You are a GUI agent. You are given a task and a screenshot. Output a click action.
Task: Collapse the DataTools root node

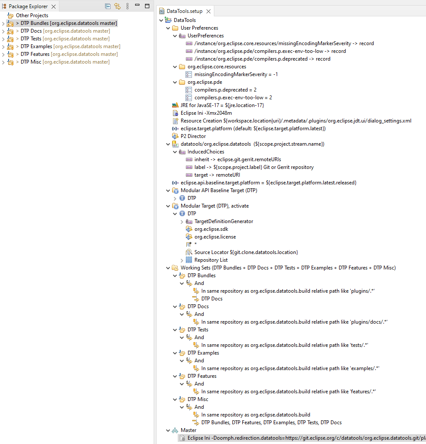pos(161,20)
